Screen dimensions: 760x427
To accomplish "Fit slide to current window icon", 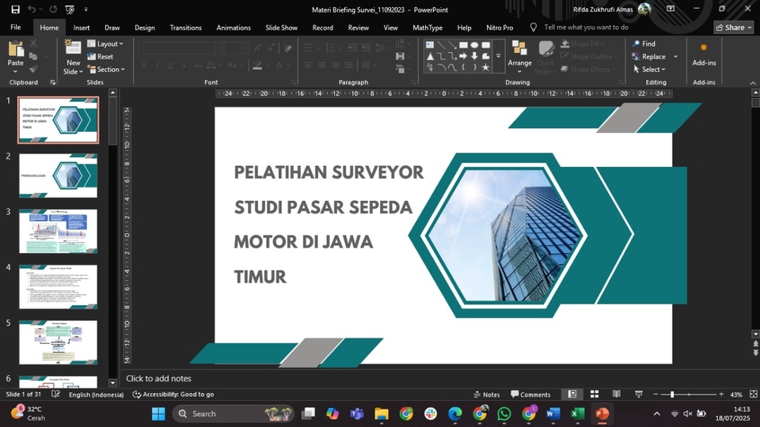I will 753,394.
